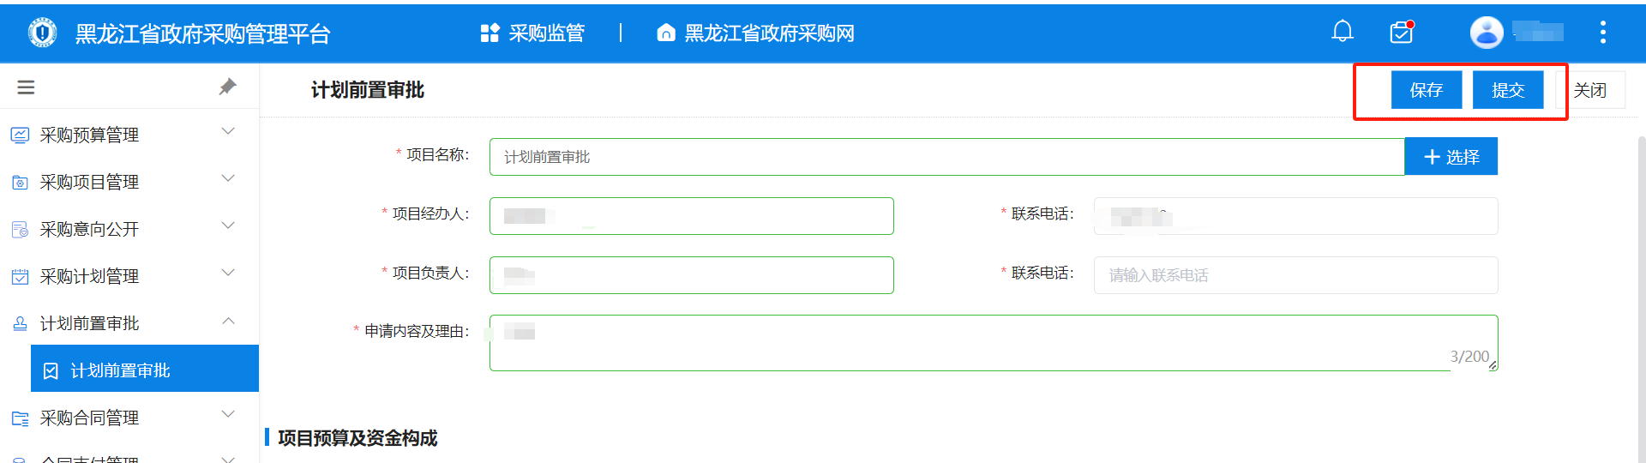Open the 采购监管 grid icon
Image resolution: width=1646 pixels, height=463 pixels.
[x=490, y=33]
